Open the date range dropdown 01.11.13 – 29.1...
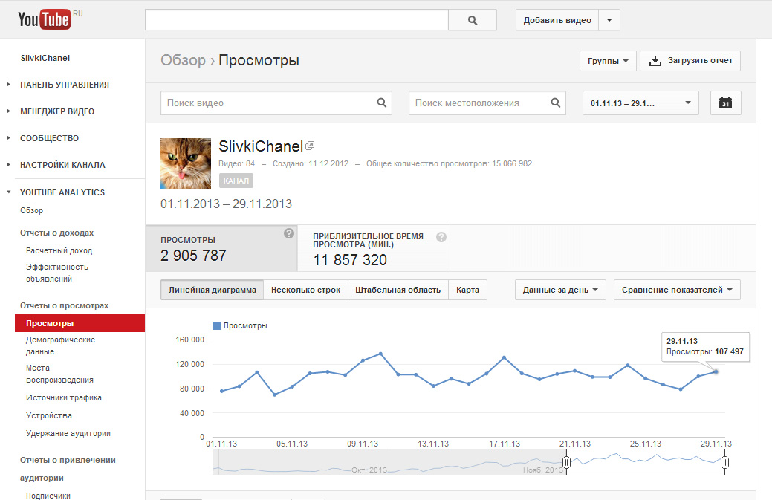Screen dimensions: 772x500 [x=640, y=103]
